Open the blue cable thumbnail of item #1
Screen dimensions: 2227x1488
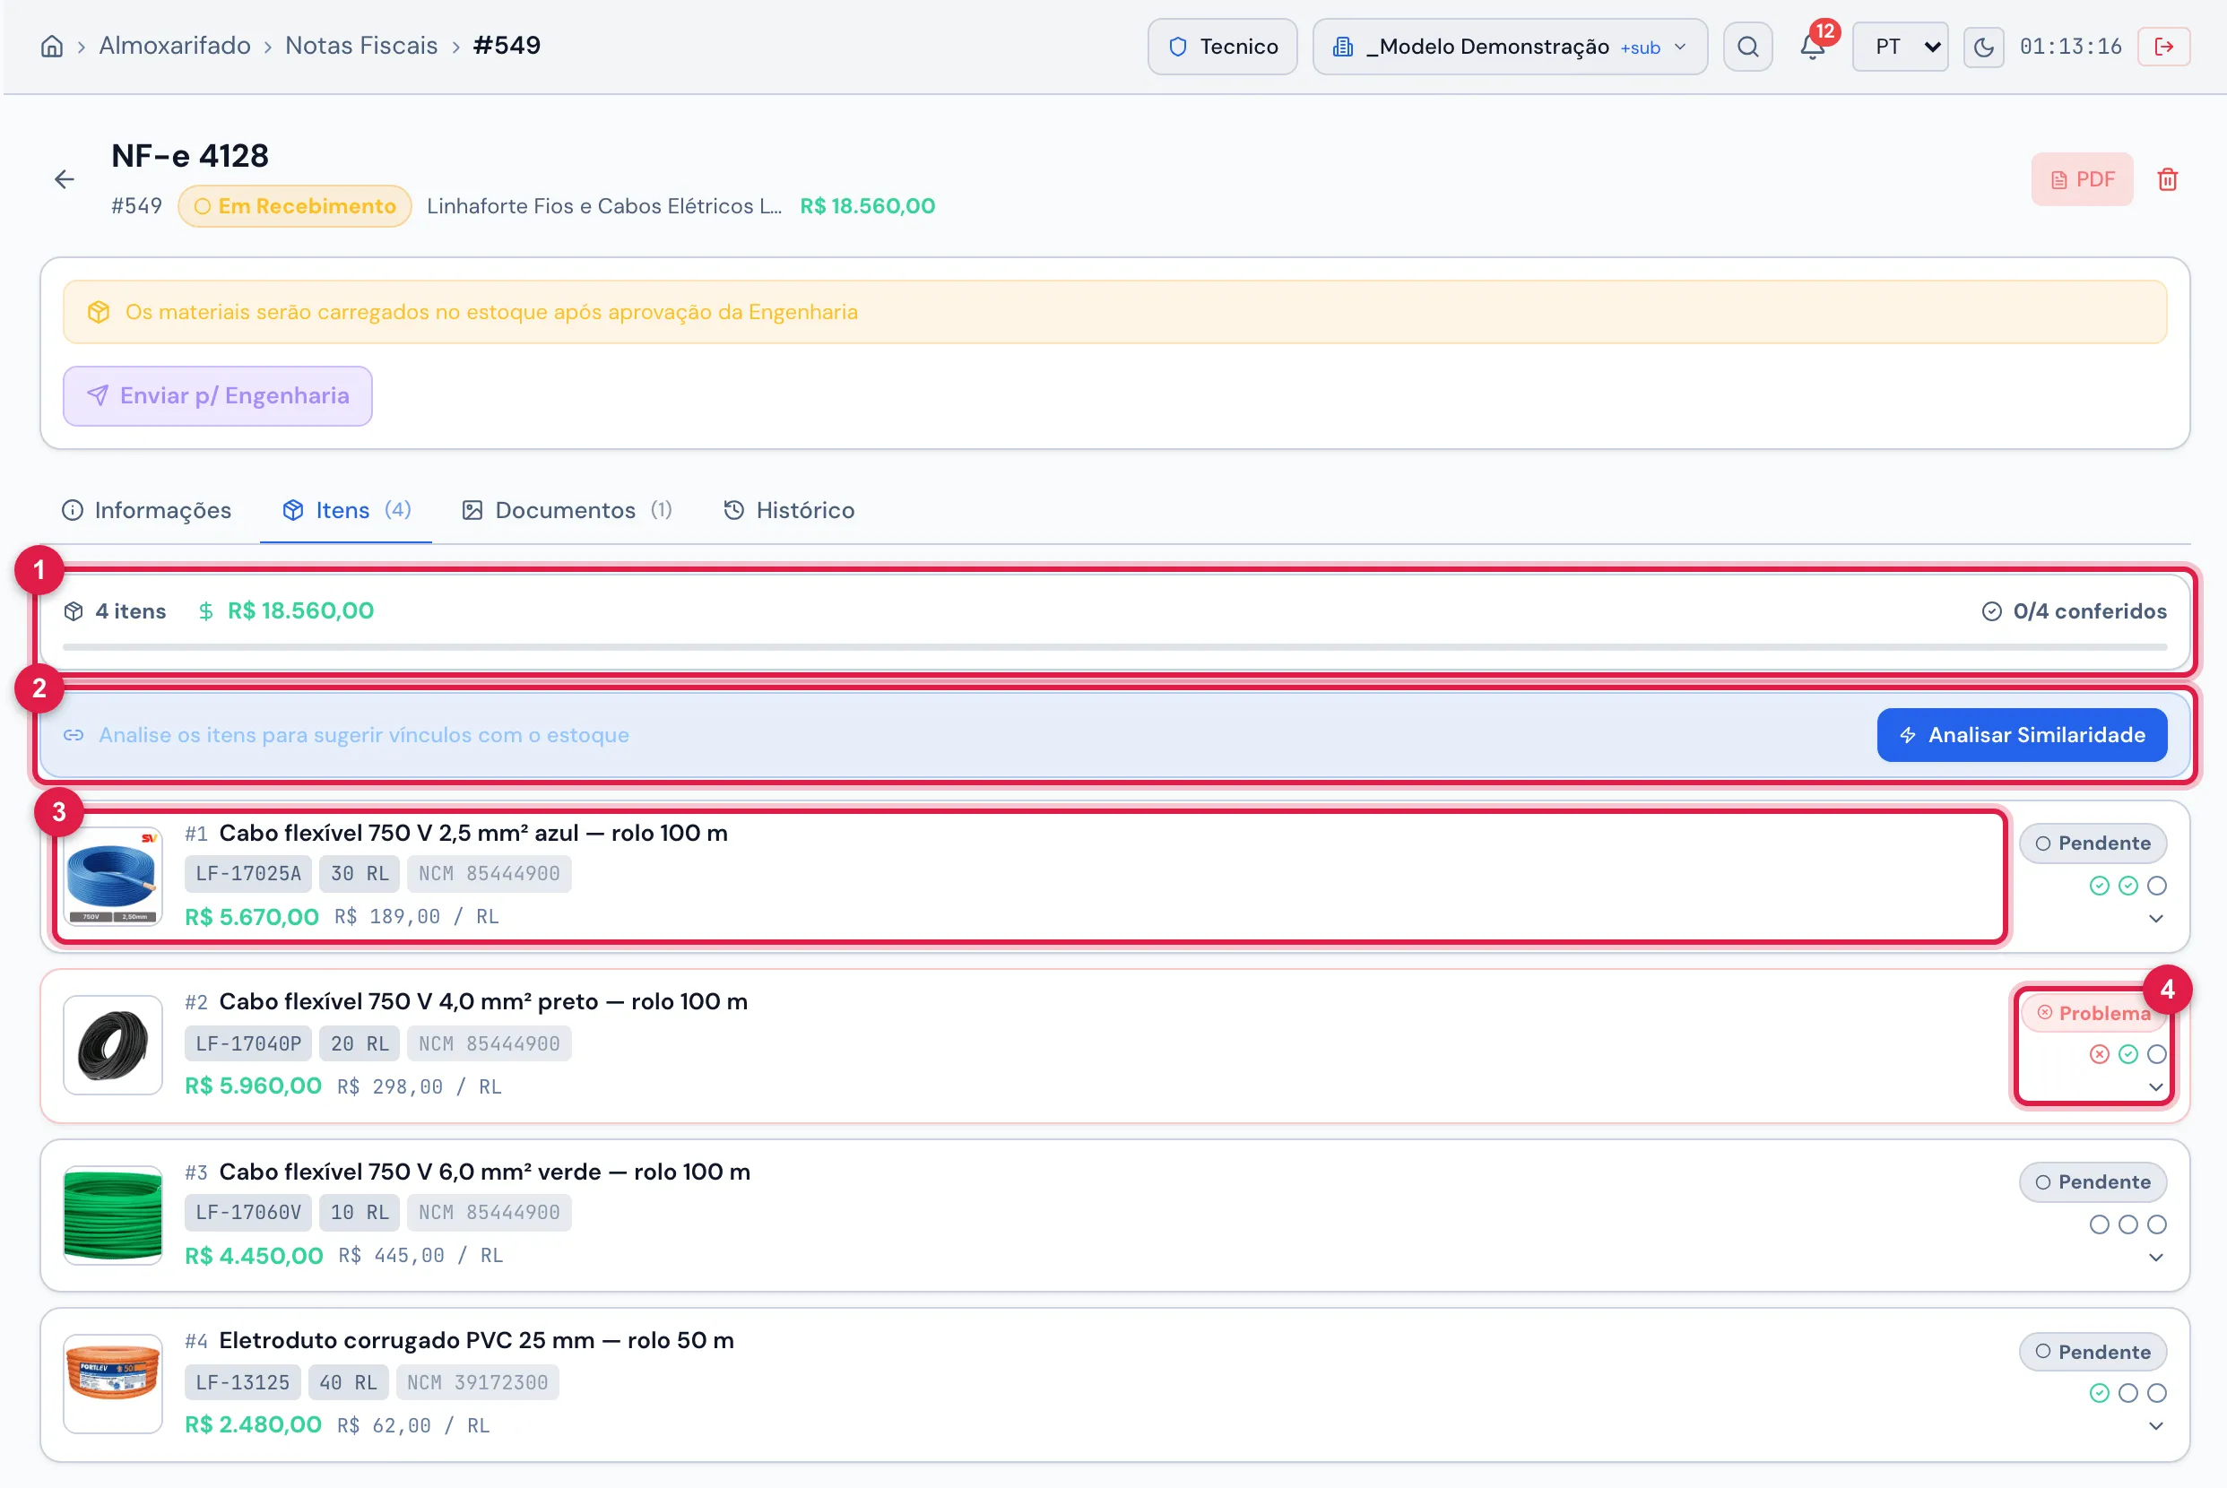point(113,876)
